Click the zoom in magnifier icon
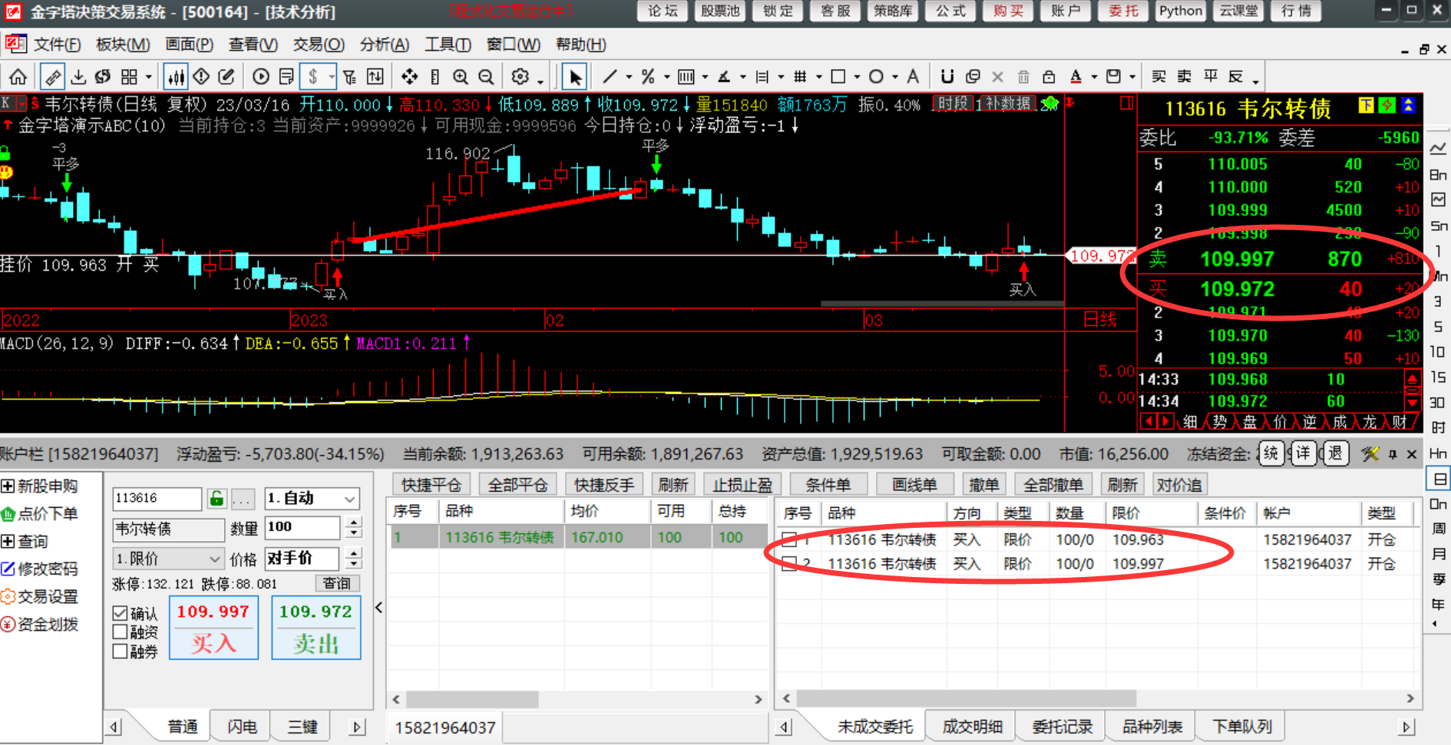The width and height of the screenshot is (1451, 745). 460,77
